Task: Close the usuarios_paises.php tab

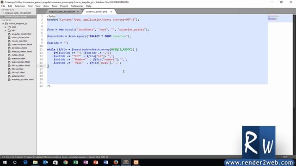Action: [x=111, y=12]
